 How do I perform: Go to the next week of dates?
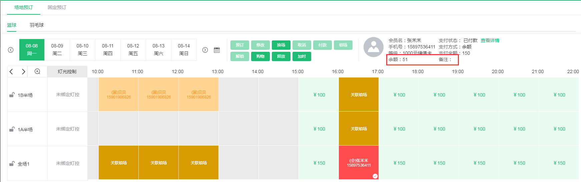[x=205, y=50]
